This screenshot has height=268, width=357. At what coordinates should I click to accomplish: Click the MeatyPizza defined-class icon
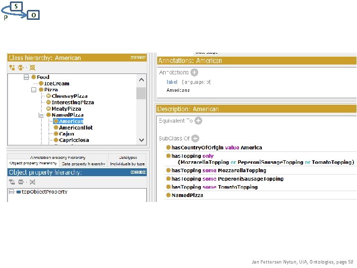pos(49,109)
